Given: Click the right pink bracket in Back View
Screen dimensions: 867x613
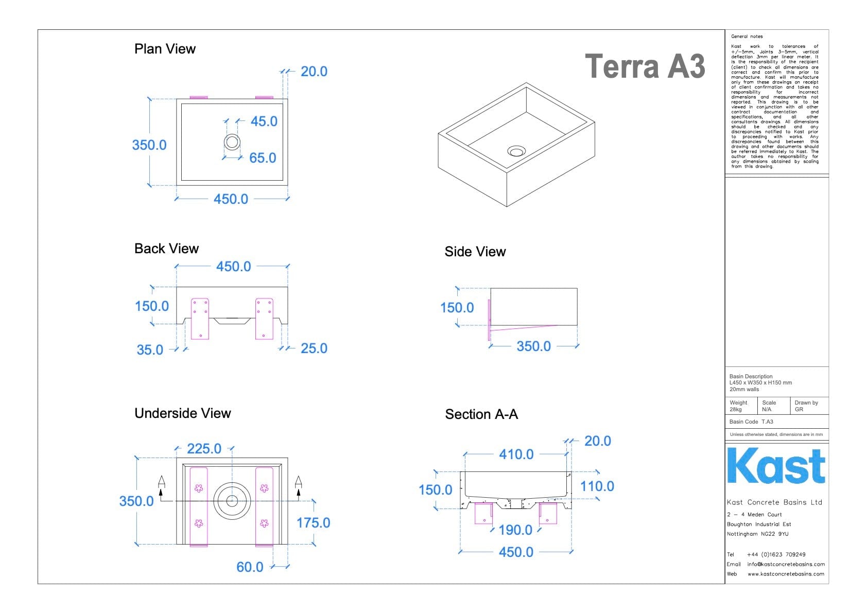Looking at the screenshot, I should (x=264, y=319).
